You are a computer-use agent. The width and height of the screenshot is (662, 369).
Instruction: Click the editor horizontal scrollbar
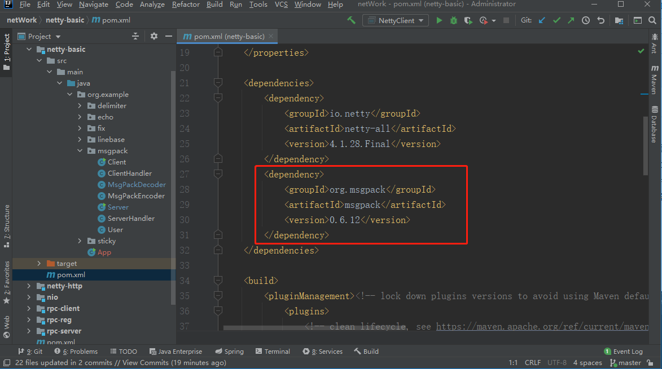click(x=314, y=328)
